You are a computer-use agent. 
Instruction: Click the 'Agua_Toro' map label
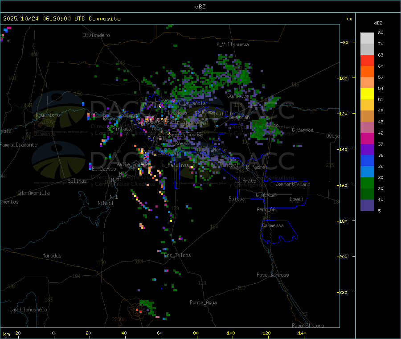[x=48, y=115]
